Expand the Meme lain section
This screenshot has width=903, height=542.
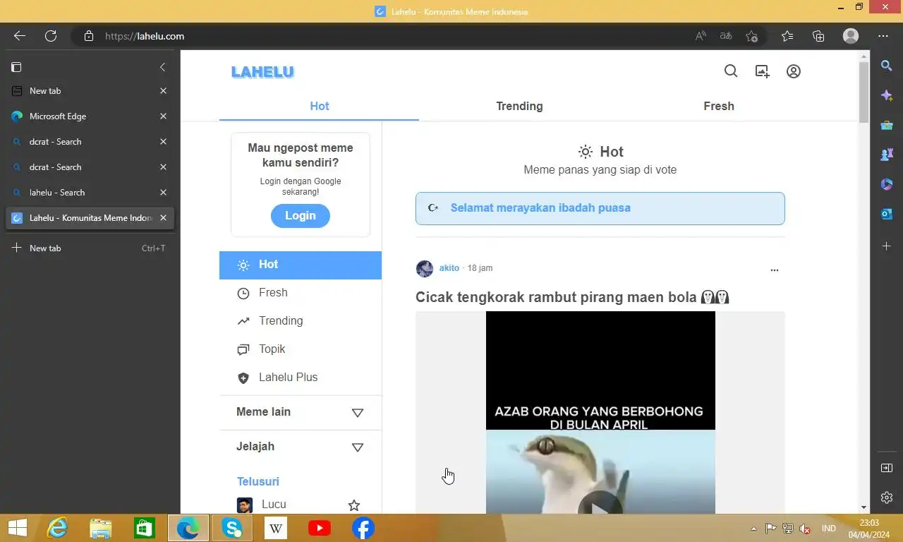click(301, 412)
